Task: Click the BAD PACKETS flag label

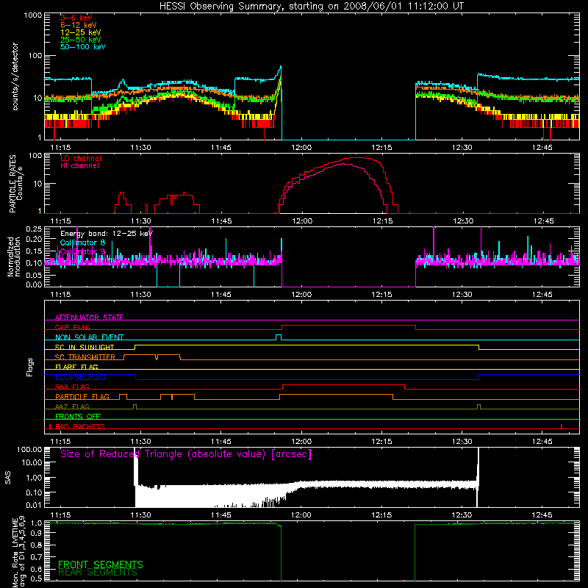Action: click(80, 426)
